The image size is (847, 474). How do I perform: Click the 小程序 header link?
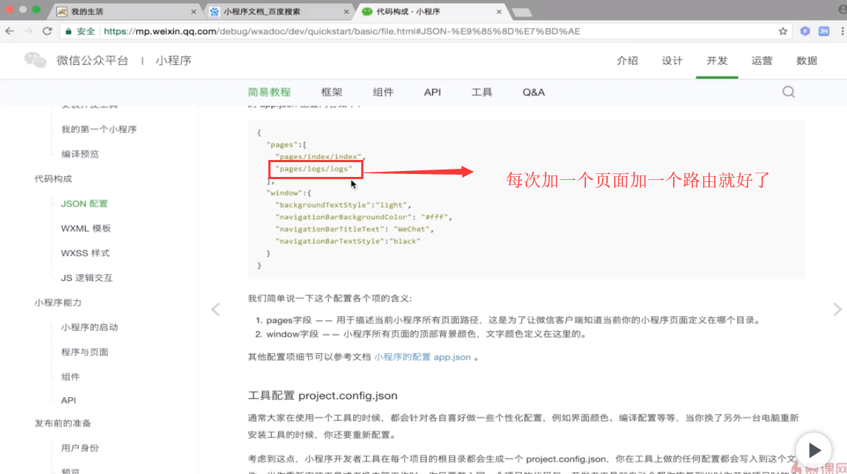(x=173, y=60)
